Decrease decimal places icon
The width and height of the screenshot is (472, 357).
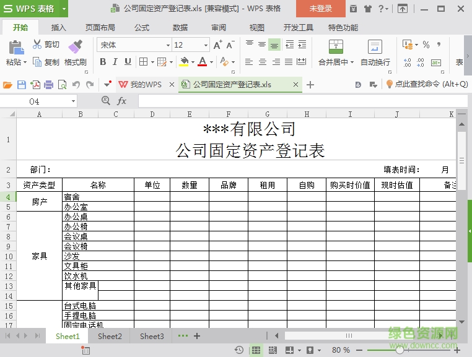click(x=420, y=62)
